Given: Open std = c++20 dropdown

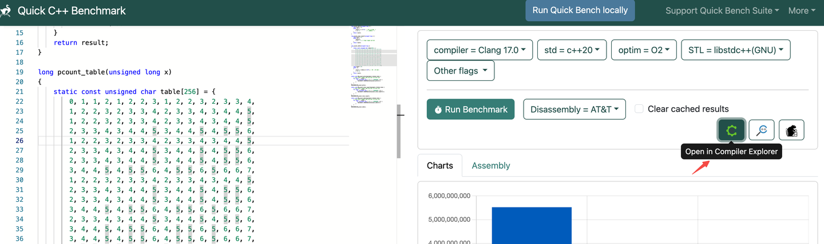Looking at the screenshot, I should 572,50.
